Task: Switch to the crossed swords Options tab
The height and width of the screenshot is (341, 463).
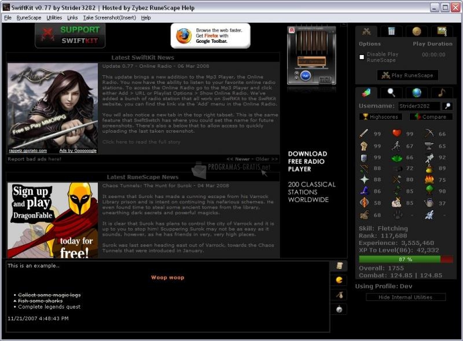Action: click(x=366, y=31)
